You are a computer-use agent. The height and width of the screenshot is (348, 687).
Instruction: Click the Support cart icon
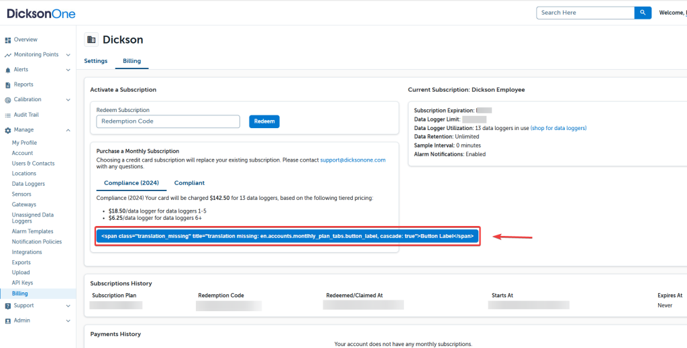(8, 306)
